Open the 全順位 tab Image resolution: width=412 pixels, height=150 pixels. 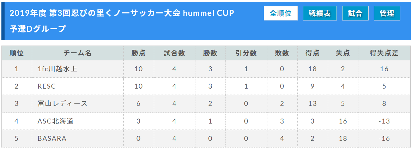(x=281, y=13)
